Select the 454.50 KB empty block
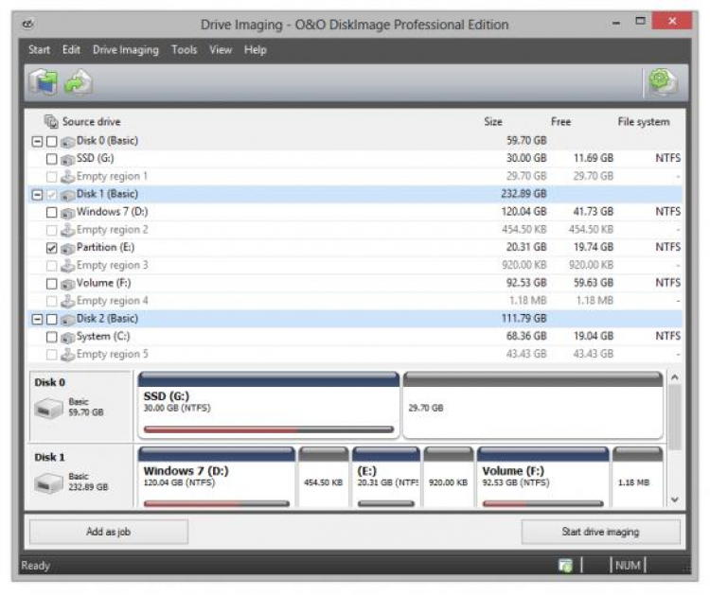Screen dimensions: 710x595 tap(324, 477)
